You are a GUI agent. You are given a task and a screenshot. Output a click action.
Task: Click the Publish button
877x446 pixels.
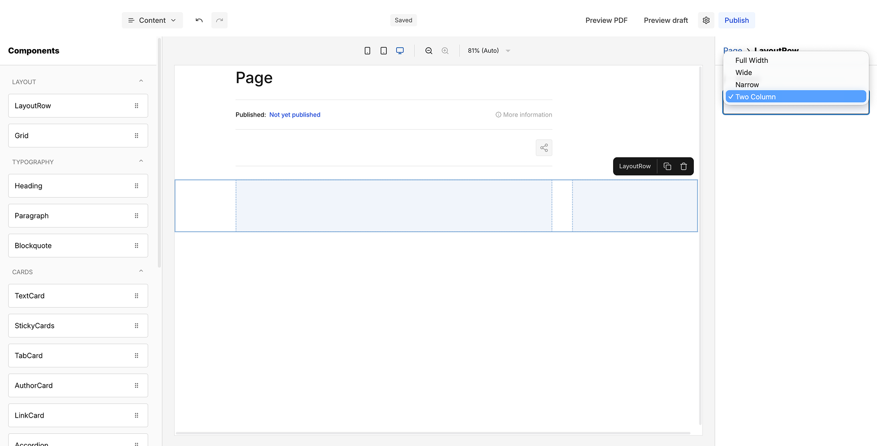737,20
